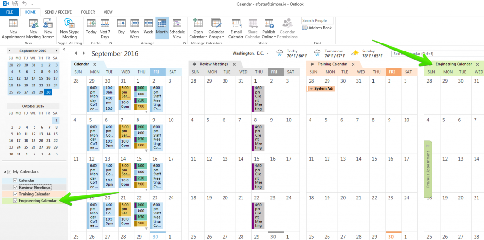Switch to Week view
This screenshot has height=240, width=484.
coord(148,29)
